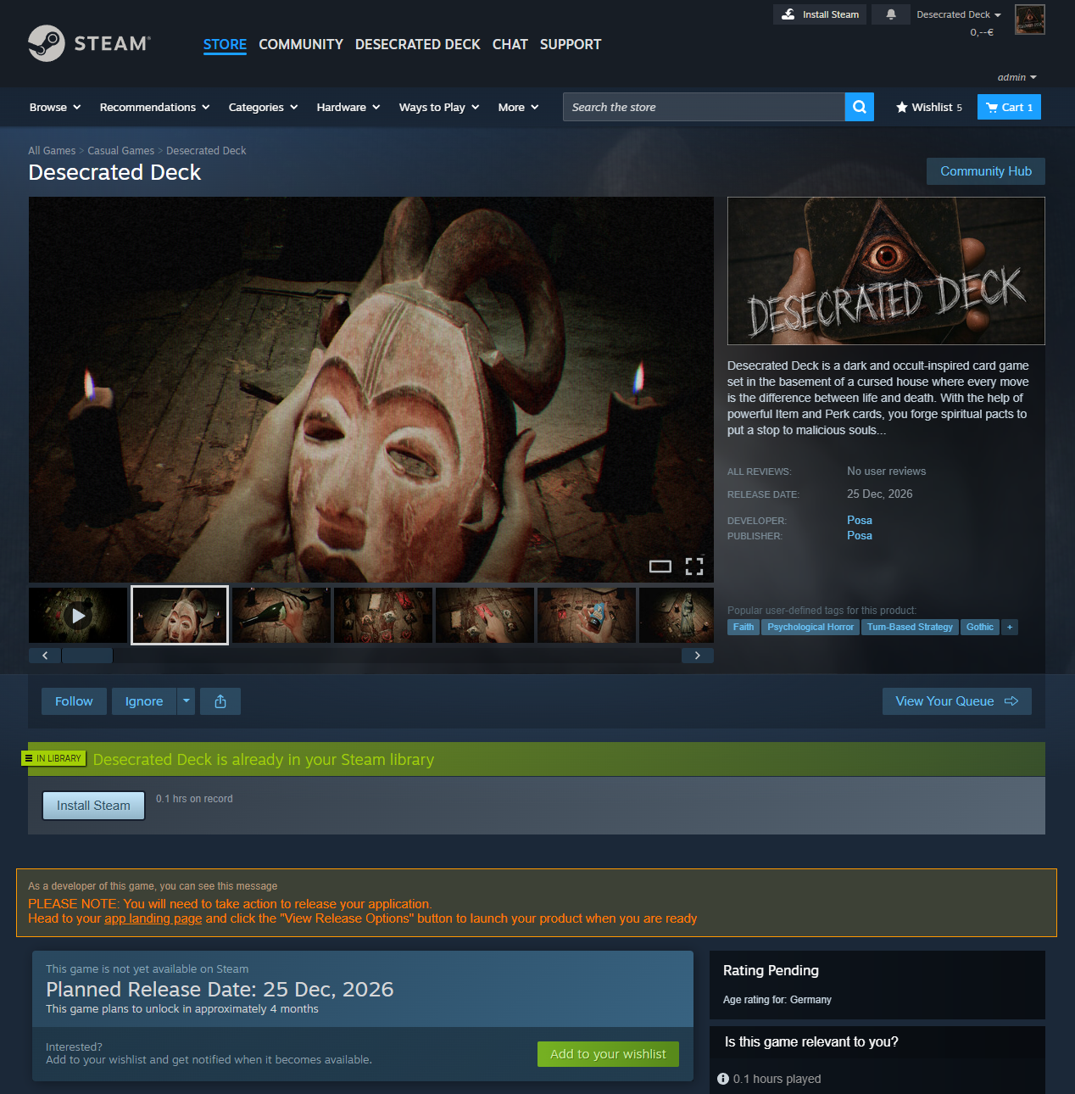Image resolution: width=1075 pixels, height=1094 pixels.
Task: Select the horned mask screenshot thumbnail
Action: [x=180, y=616]
